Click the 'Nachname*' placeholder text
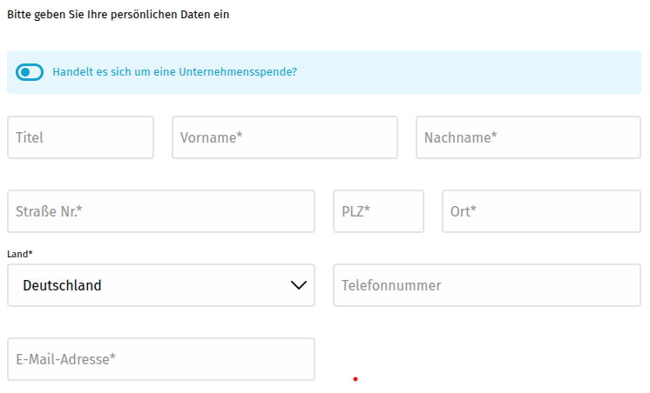Viewport: 650px width, 393px height. [x=460, y=137]
